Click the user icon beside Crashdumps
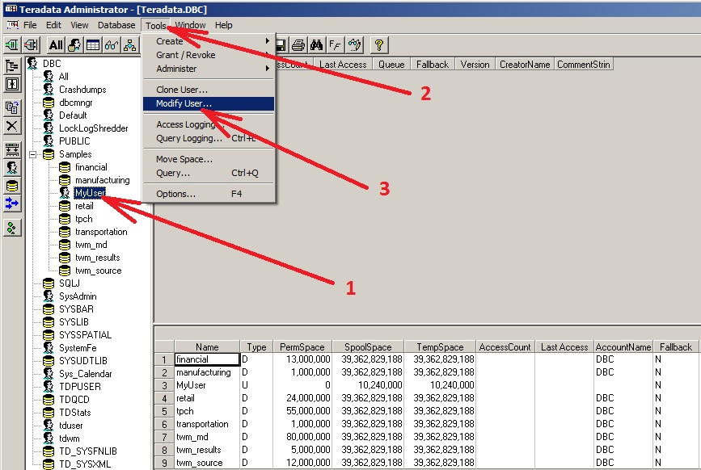Image resolution: width=701 pixels, height=470 pixels. (49, 90)
